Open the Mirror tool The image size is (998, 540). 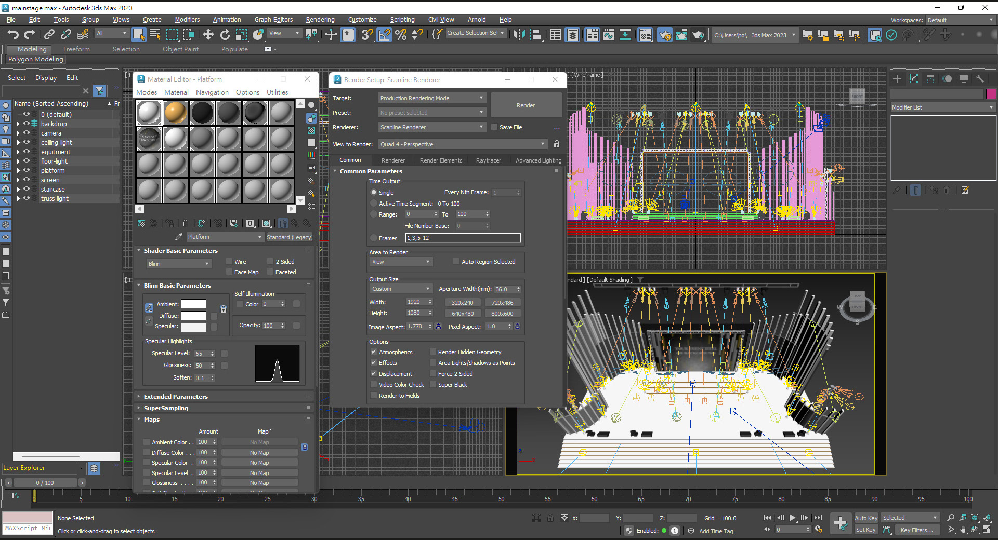tap(518, 34)
